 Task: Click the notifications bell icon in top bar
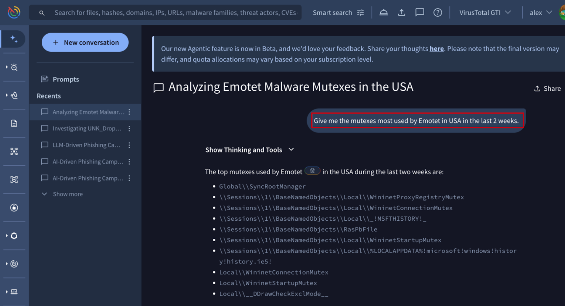(x=384, y=13)
